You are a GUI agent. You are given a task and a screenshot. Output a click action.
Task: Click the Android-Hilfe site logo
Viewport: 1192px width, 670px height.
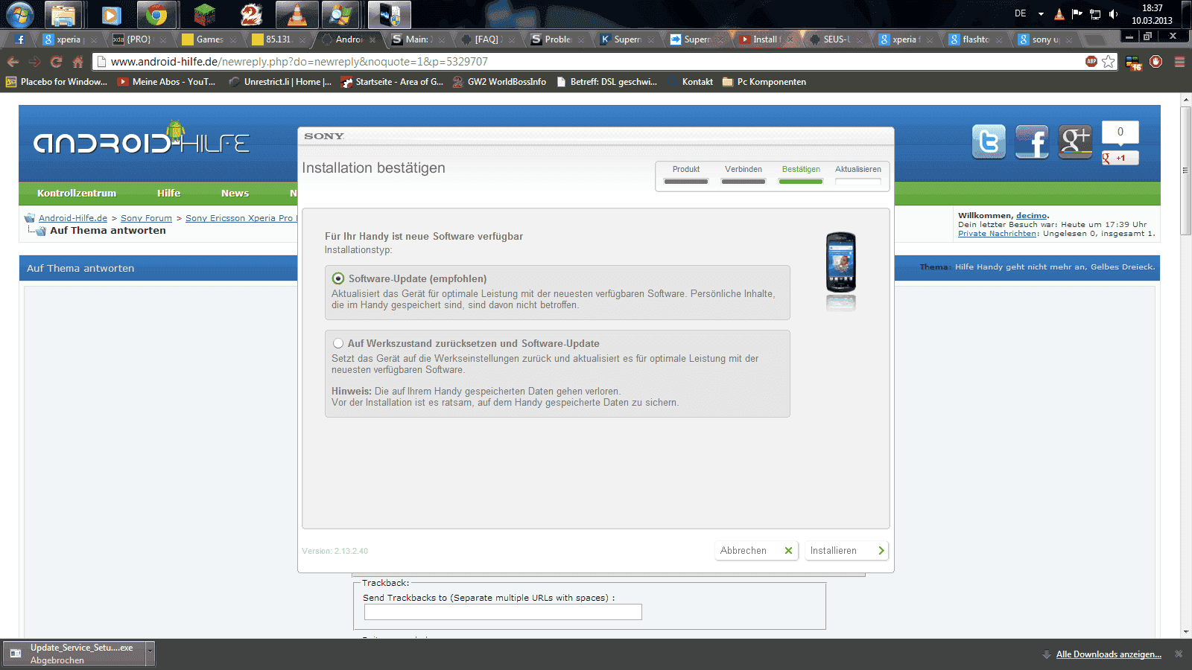[x=142, y=140]
